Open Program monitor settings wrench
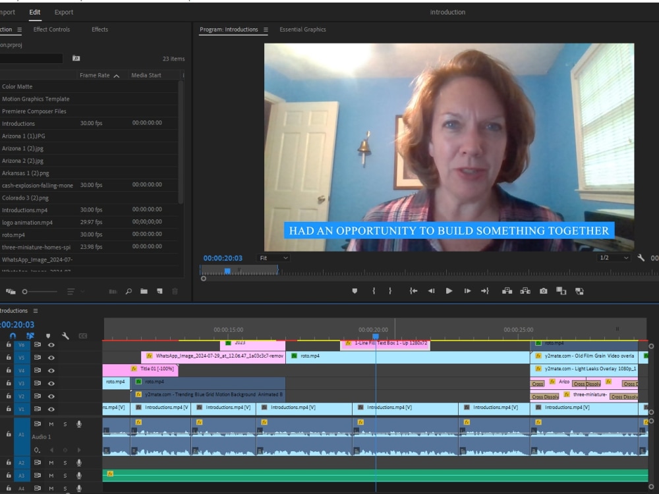 [641, 258]
